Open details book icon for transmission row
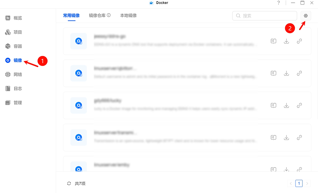The width and height of the screenshot is (318, 193). [x=273, y=137]
